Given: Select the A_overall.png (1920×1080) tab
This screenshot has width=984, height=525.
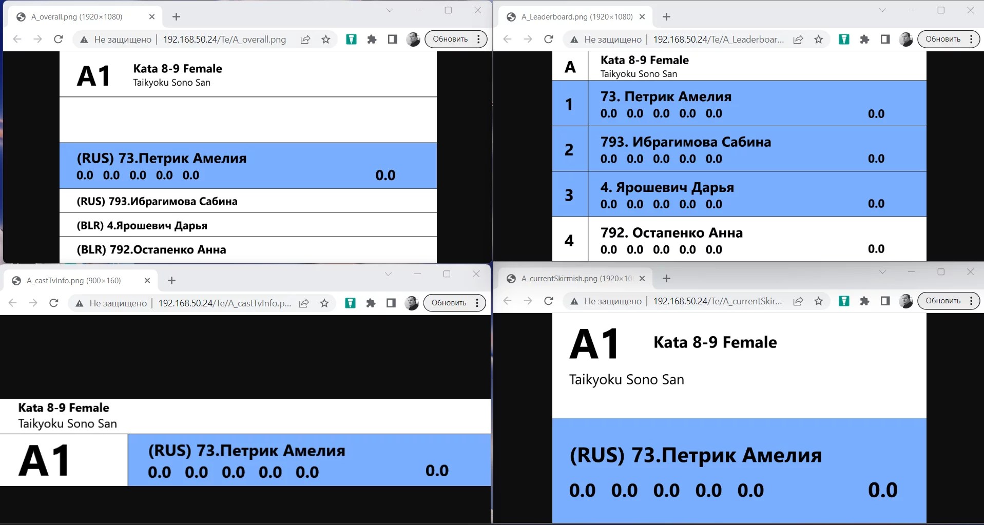Looking at the screenshot, I should click(86, 17).
